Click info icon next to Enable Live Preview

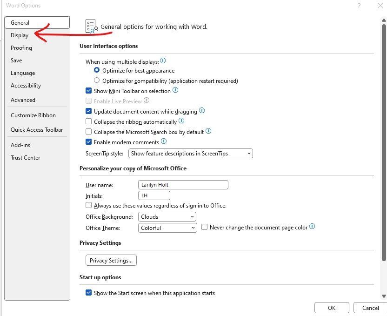point(147,100)
